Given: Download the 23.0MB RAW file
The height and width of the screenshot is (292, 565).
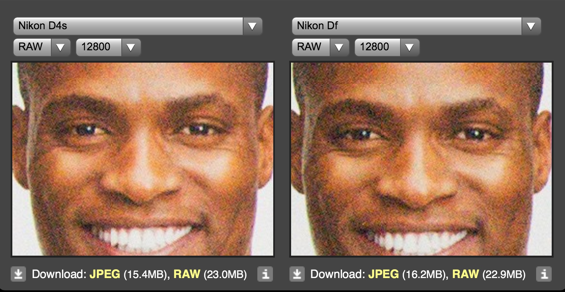Looking at the screenshot, I should pos(187,274).
